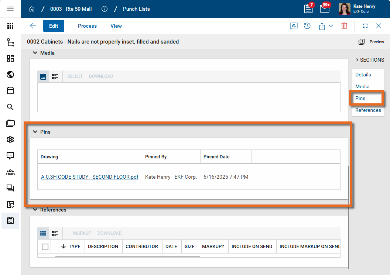Open the history clock icon

[x=307, y=26]
